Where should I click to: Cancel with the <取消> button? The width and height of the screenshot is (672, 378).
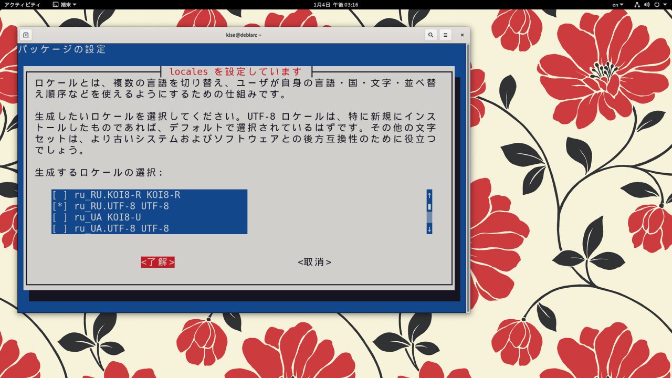click(x=314, y=262)
